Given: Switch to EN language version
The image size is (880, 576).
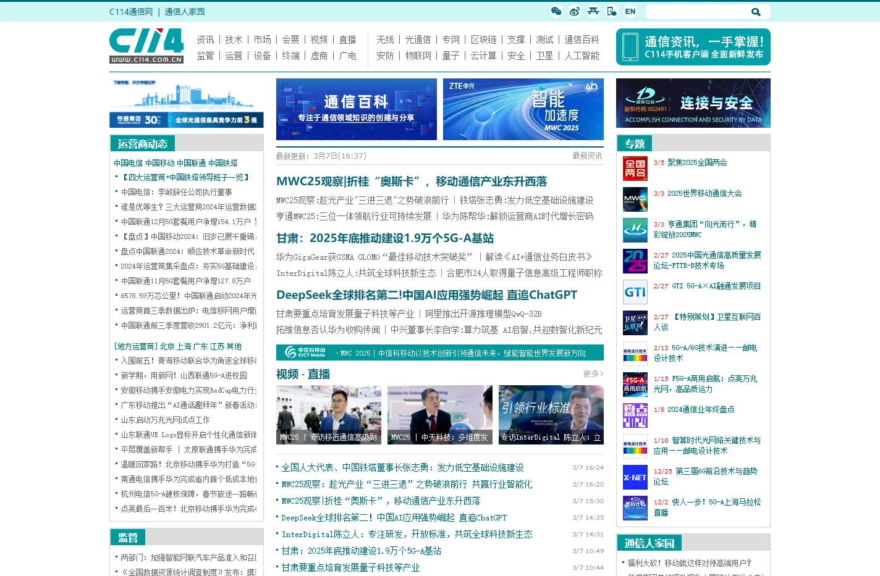Looking at the screenshot, I should pyautogui.click(x=630, y=11).
